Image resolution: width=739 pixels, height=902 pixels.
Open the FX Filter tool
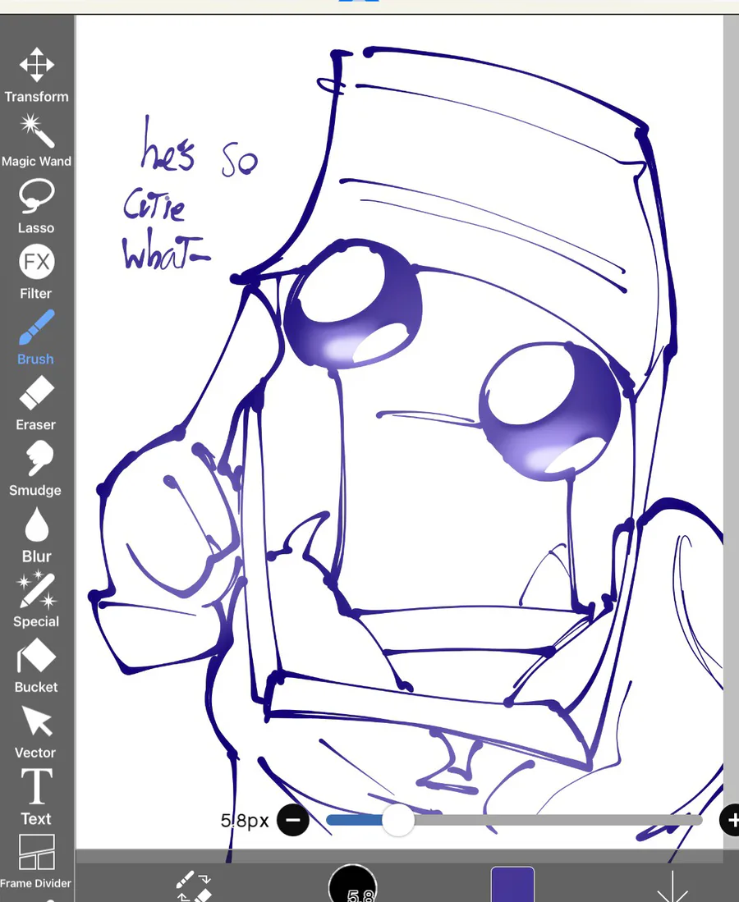36,272
